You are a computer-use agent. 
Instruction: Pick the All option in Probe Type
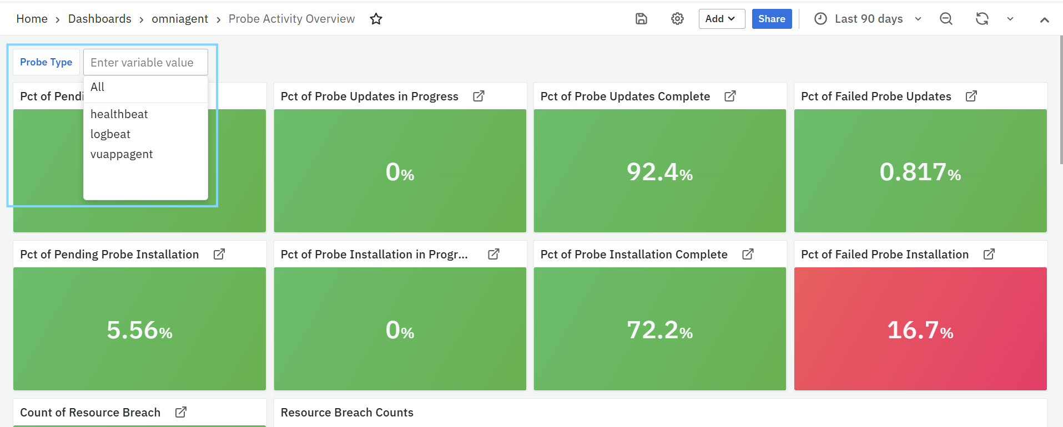(x=98, y=87)
